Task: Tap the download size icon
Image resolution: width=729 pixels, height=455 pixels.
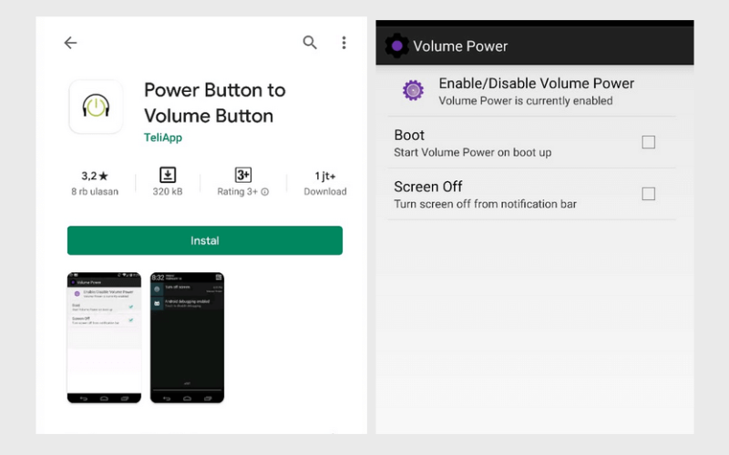Action: [x=168, y=175]
